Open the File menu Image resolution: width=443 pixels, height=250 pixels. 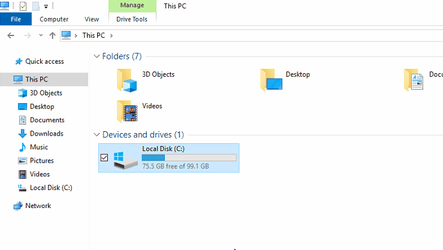16,19
